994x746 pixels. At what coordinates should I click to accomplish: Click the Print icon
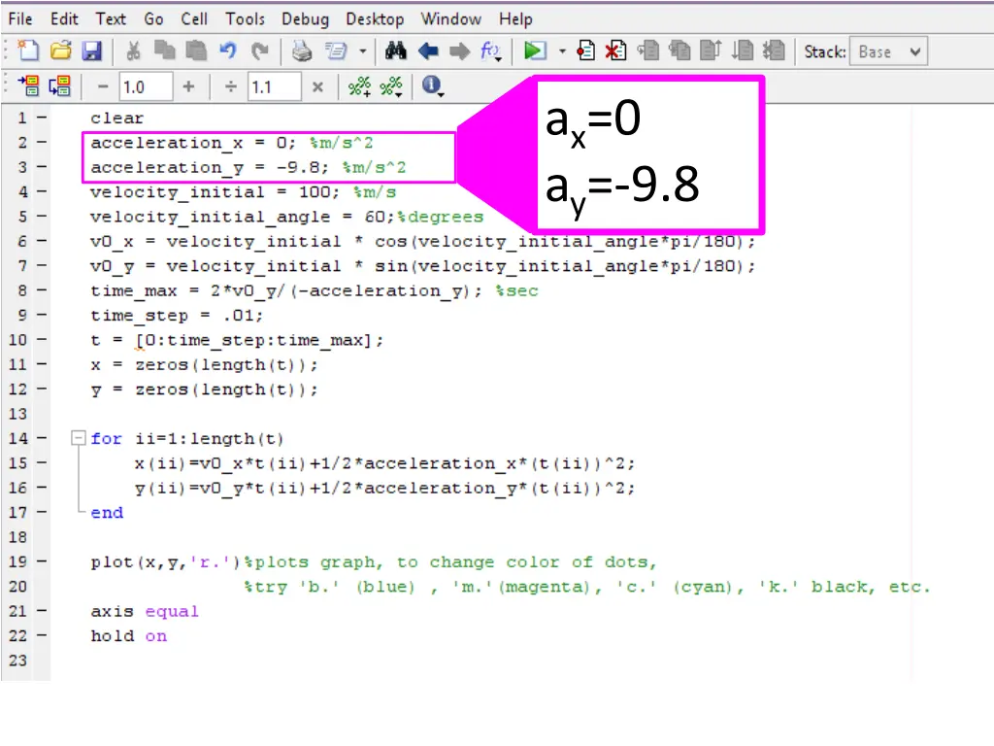point(302,51)
